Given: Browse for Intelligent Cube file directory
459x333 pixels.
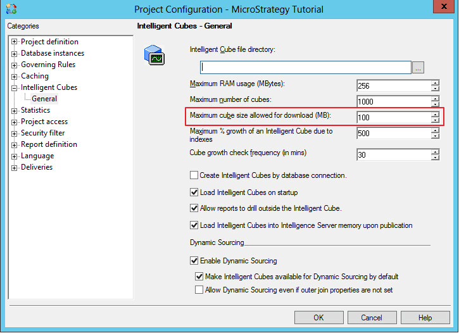Looking at the screenshot, I should 418,68.
